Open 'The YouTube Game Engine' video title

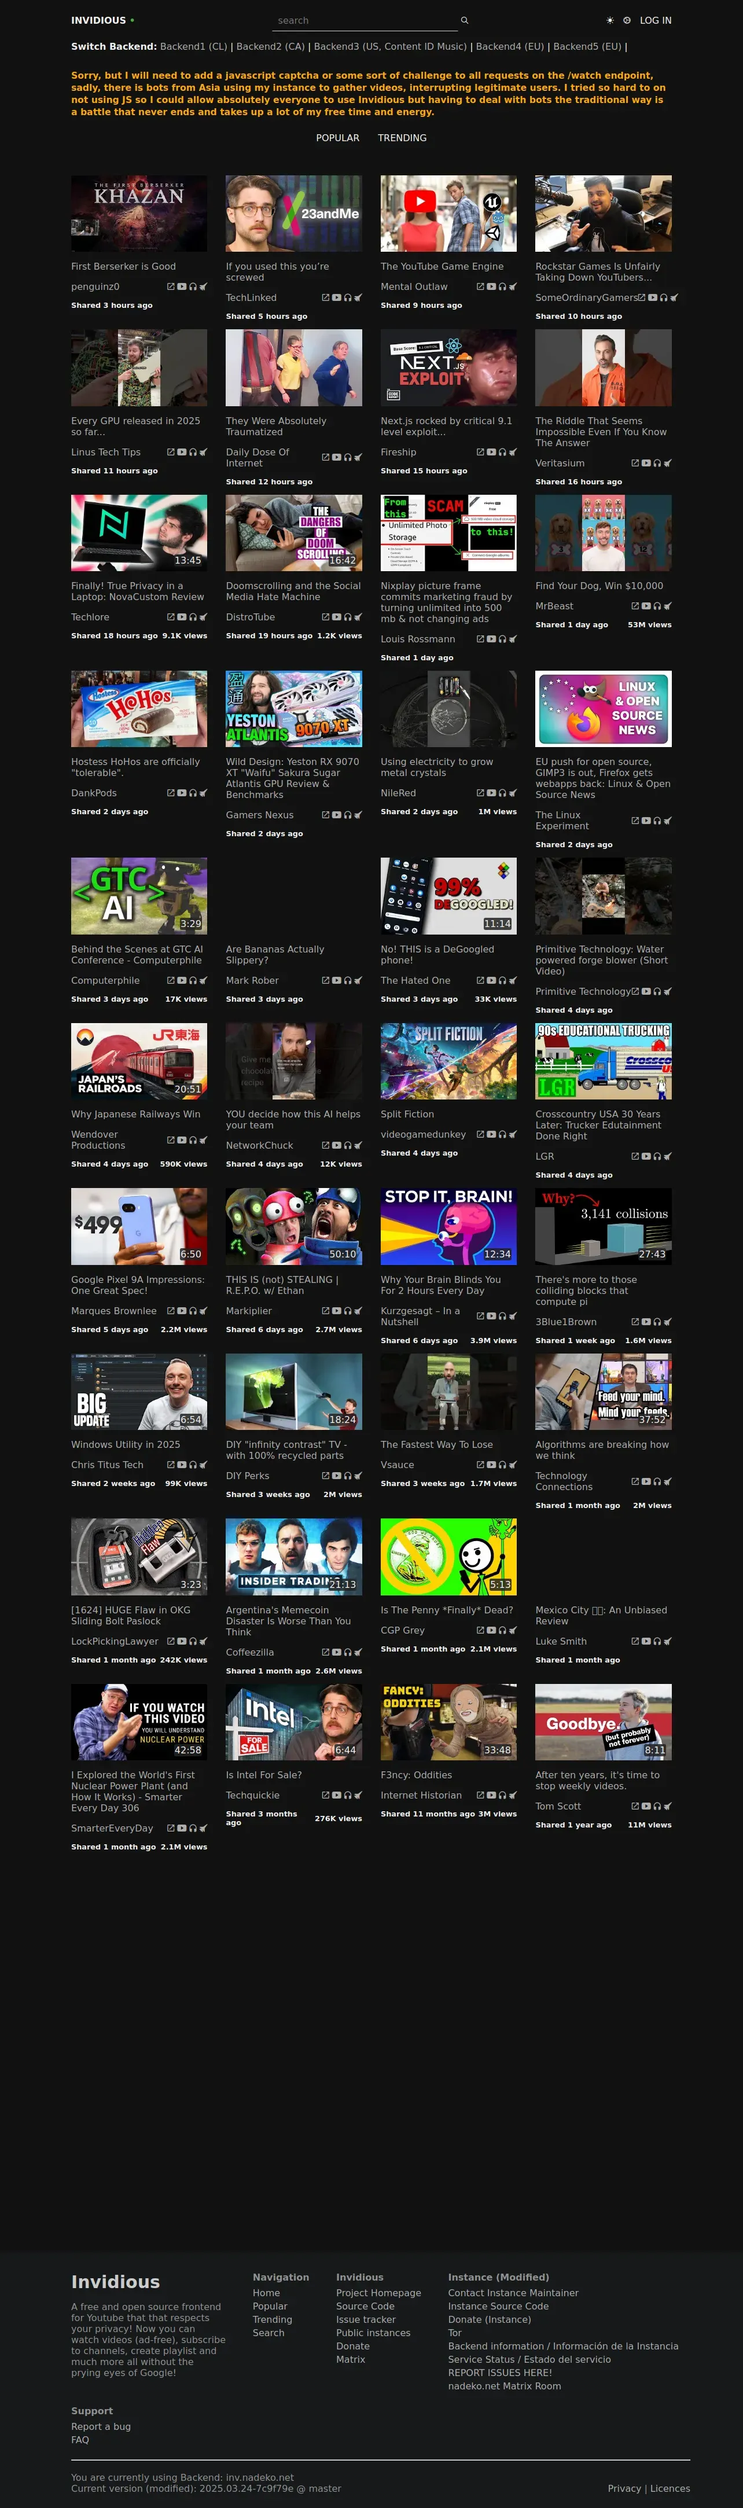click(442, 267)
